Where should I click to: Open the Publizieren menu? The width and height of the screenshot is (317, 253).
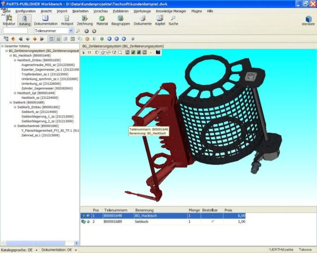pos(121,11)
